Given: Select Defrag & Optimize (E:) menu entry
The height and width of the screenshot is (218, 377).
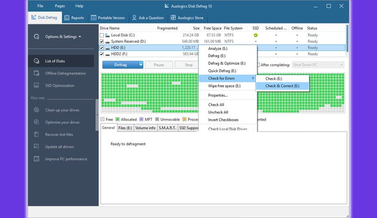Looking at the screenshot, I should 227,63.
